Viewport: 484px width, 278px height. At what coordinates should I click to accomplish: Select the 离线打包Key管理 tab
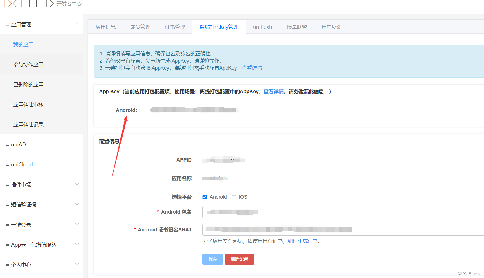[219, 27]
